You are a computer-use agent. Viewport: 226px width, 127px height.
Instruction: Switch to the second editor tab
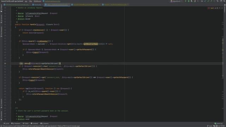coord(38,5)
